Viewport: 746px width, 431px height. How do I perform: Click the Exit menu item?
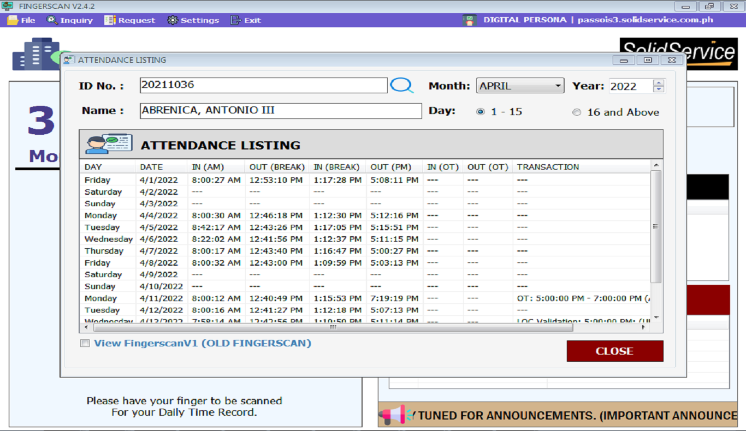click(x=246, y=20)
